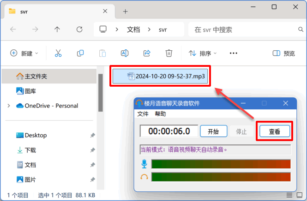
Task: Click the pin icon beside 图片
Action: coord(93,179)
